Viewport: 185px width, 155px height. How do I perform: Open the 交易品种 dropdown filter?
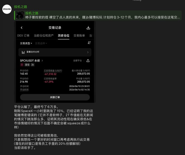(x=41, y=43)
